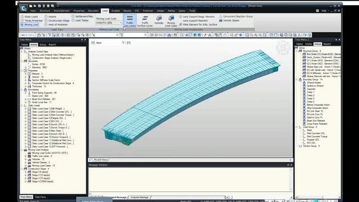Select 'Supports' boundary group
The image size is (359, 202).
[x=311, y=89]
